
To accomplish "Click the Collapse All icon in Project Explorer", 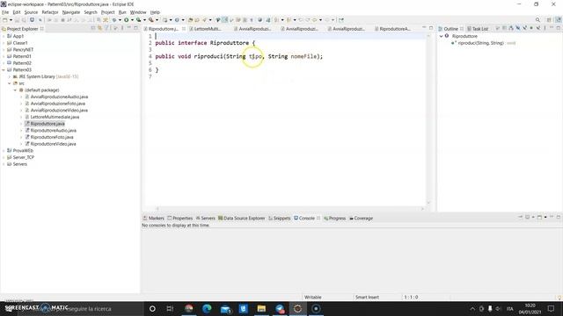I will pyautogui.click(x=93, y=28).
